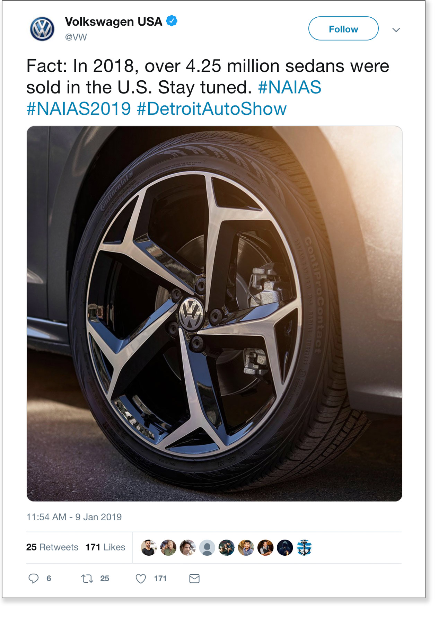The height and width of the screenshot is (618, 438).
Task: Open the dark hooded figure avatar
Action: tap(285, 548)
